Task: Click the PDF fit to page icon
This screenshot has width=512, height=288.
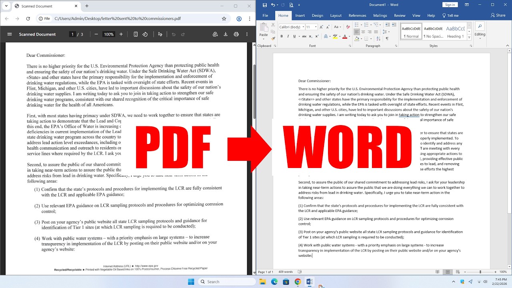Action: (x=136, y=34)
